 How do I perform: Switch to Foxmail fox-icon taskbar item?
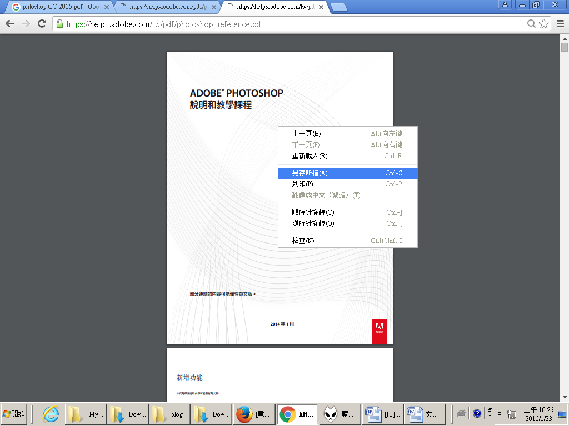coord(340,414)
